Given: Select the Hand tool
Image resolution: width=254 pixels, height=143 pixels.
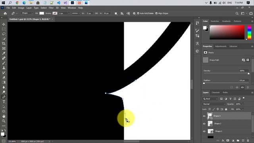Looking at the screenshot, I should [4, 116].
